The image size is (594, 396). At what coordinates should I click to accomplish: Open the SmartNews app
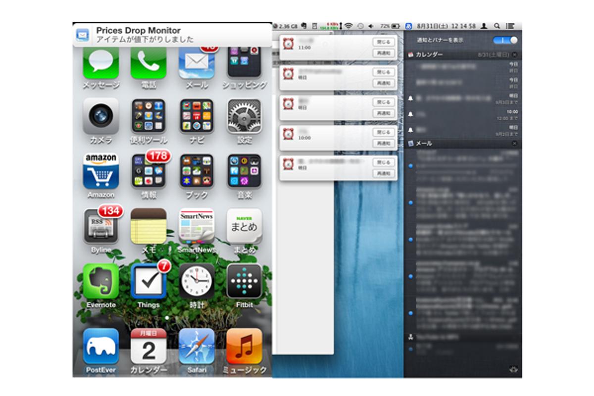click(197, 226)
